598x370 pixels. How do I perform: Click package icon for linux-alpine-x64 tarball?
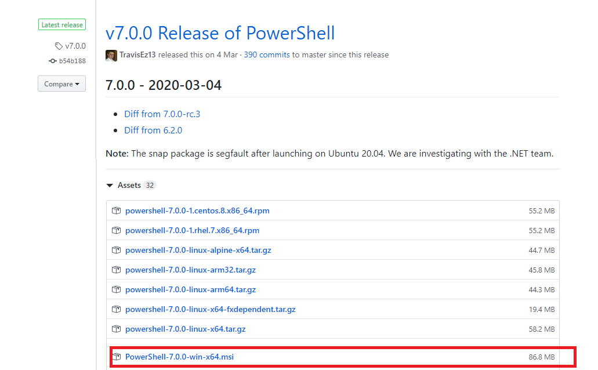pos(116,250)
